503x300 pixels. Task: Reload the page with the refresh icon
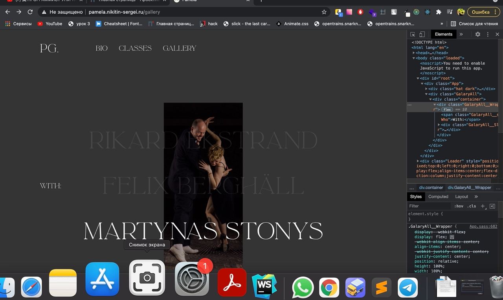(30, 12)
